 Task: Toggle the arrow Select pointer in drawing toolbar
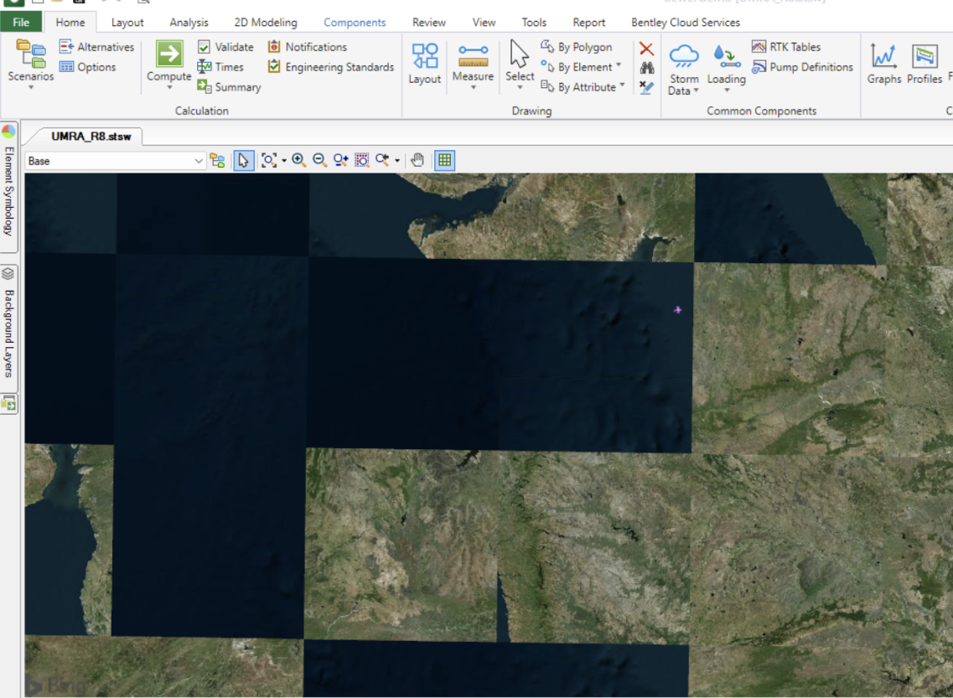click(x=244, y=160)
